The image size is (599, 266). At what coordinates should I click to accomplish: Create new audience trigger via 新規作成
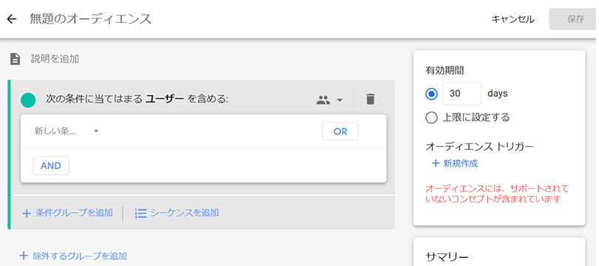[x=455, y=164]
